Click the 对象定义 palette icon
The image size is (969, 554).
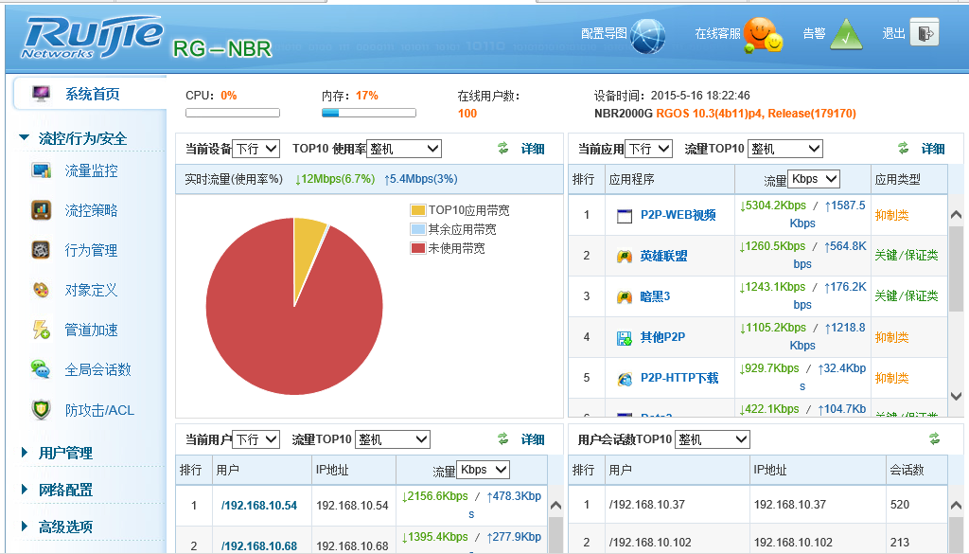click(x=41, y=290)
